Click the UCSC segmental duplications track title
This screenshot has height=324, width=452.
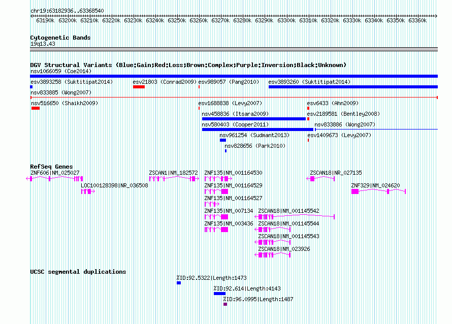pyautogui.click(x=78, y=272)
